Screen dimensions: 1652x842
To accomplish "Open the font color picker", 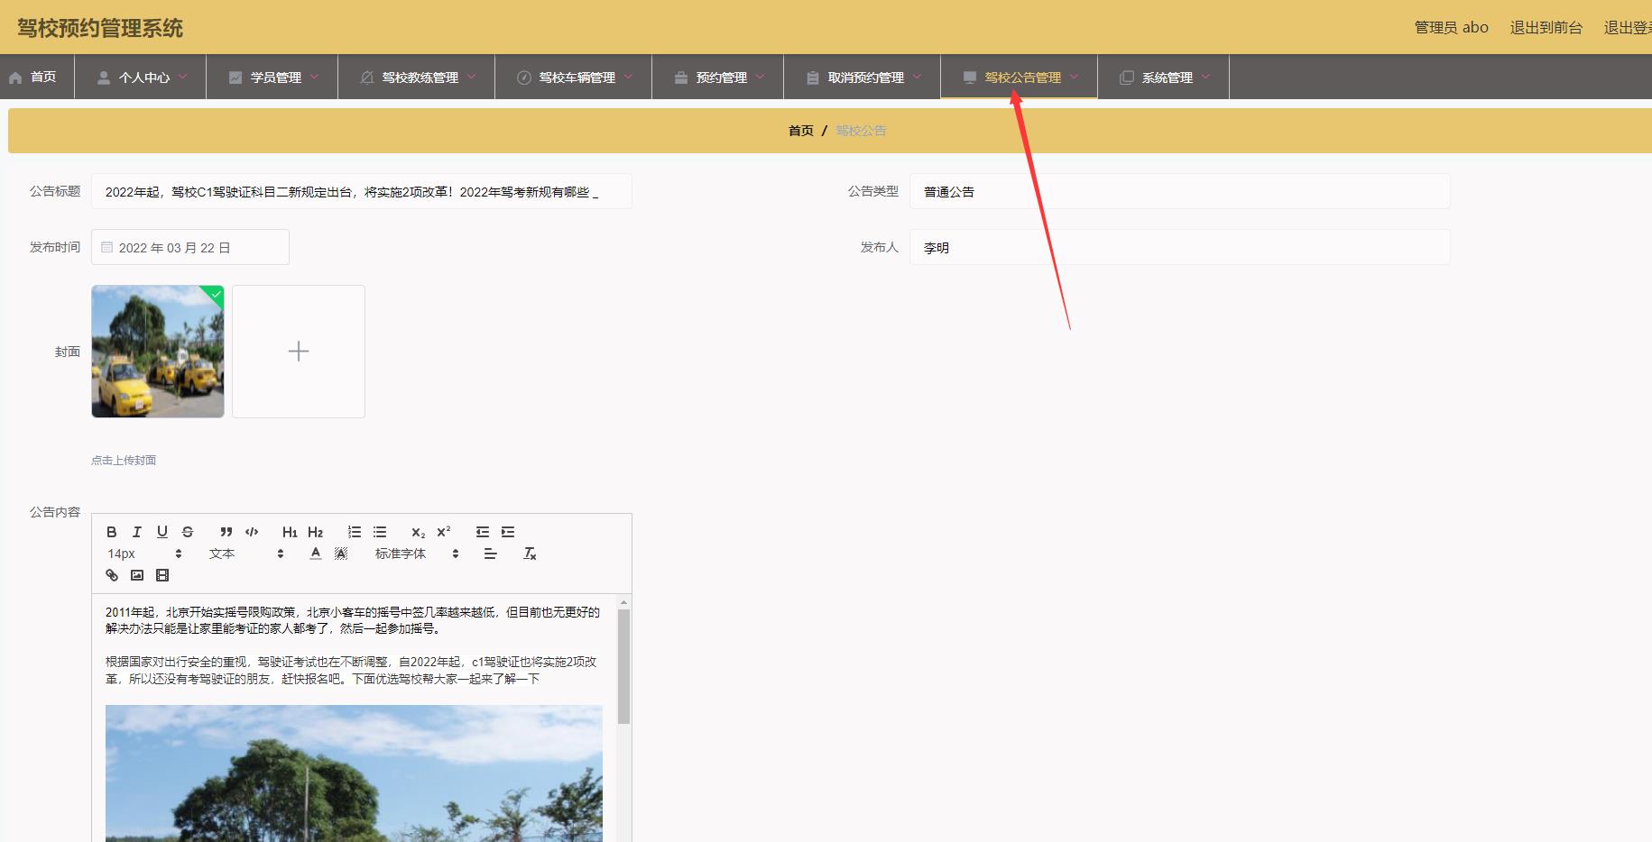I will (x=315, y=554).
